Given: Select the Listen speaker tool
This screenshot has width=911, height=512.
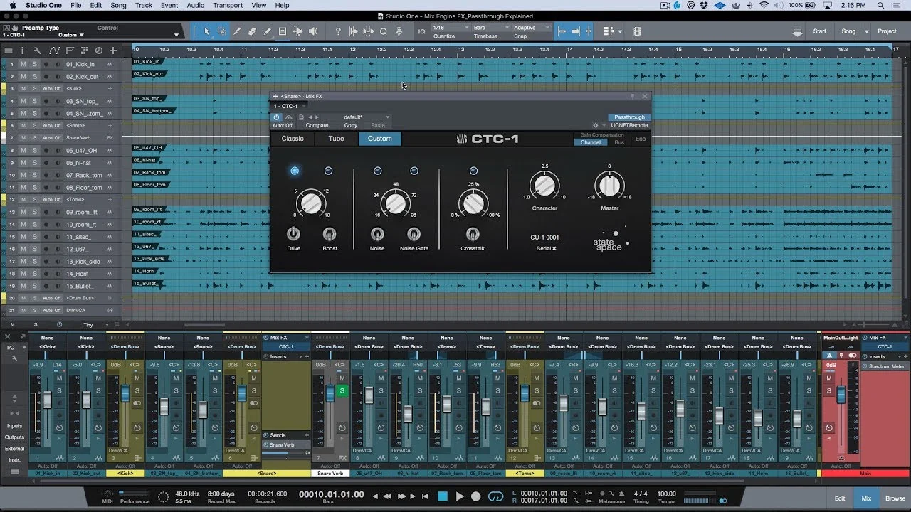Looking at the screenshot, I should click(313, 31).
